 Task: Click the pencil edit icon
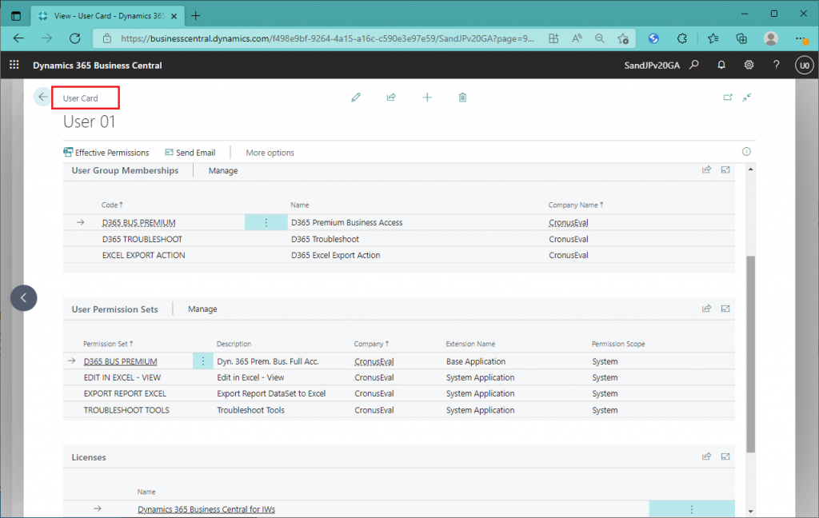point(356,98)
